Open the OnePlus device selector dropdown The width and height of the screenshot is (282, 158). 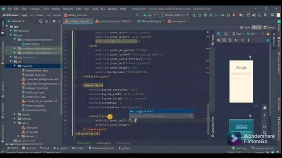point(174,15)
